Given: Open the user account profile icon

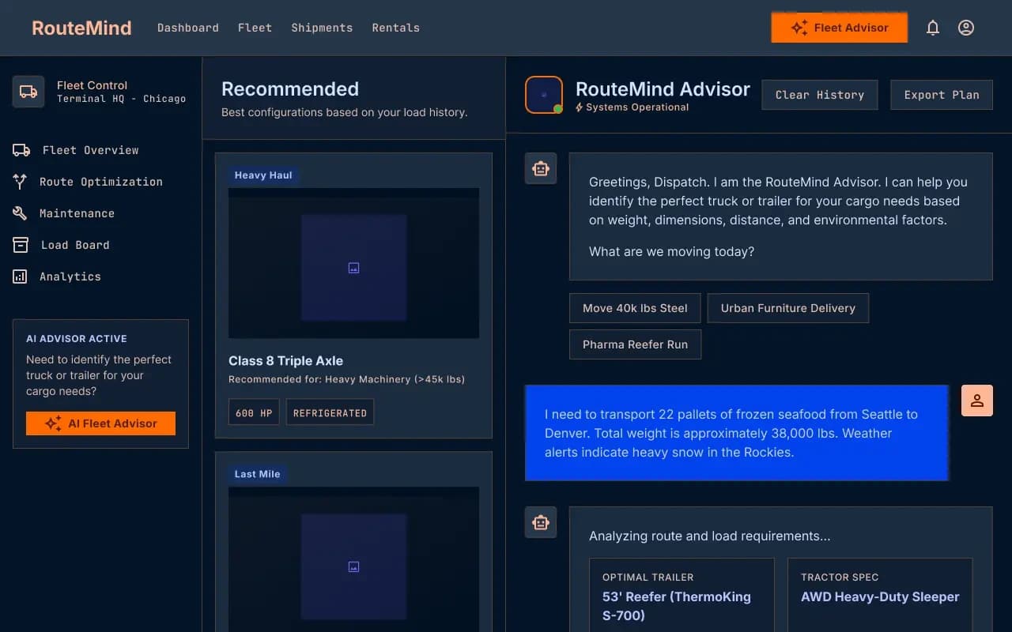Looking at the screenshot, I should pyautogui.click(x=966, y=28).
